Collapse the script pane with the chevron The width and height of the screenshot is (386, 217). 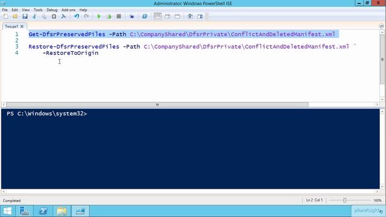coord(381,26)
